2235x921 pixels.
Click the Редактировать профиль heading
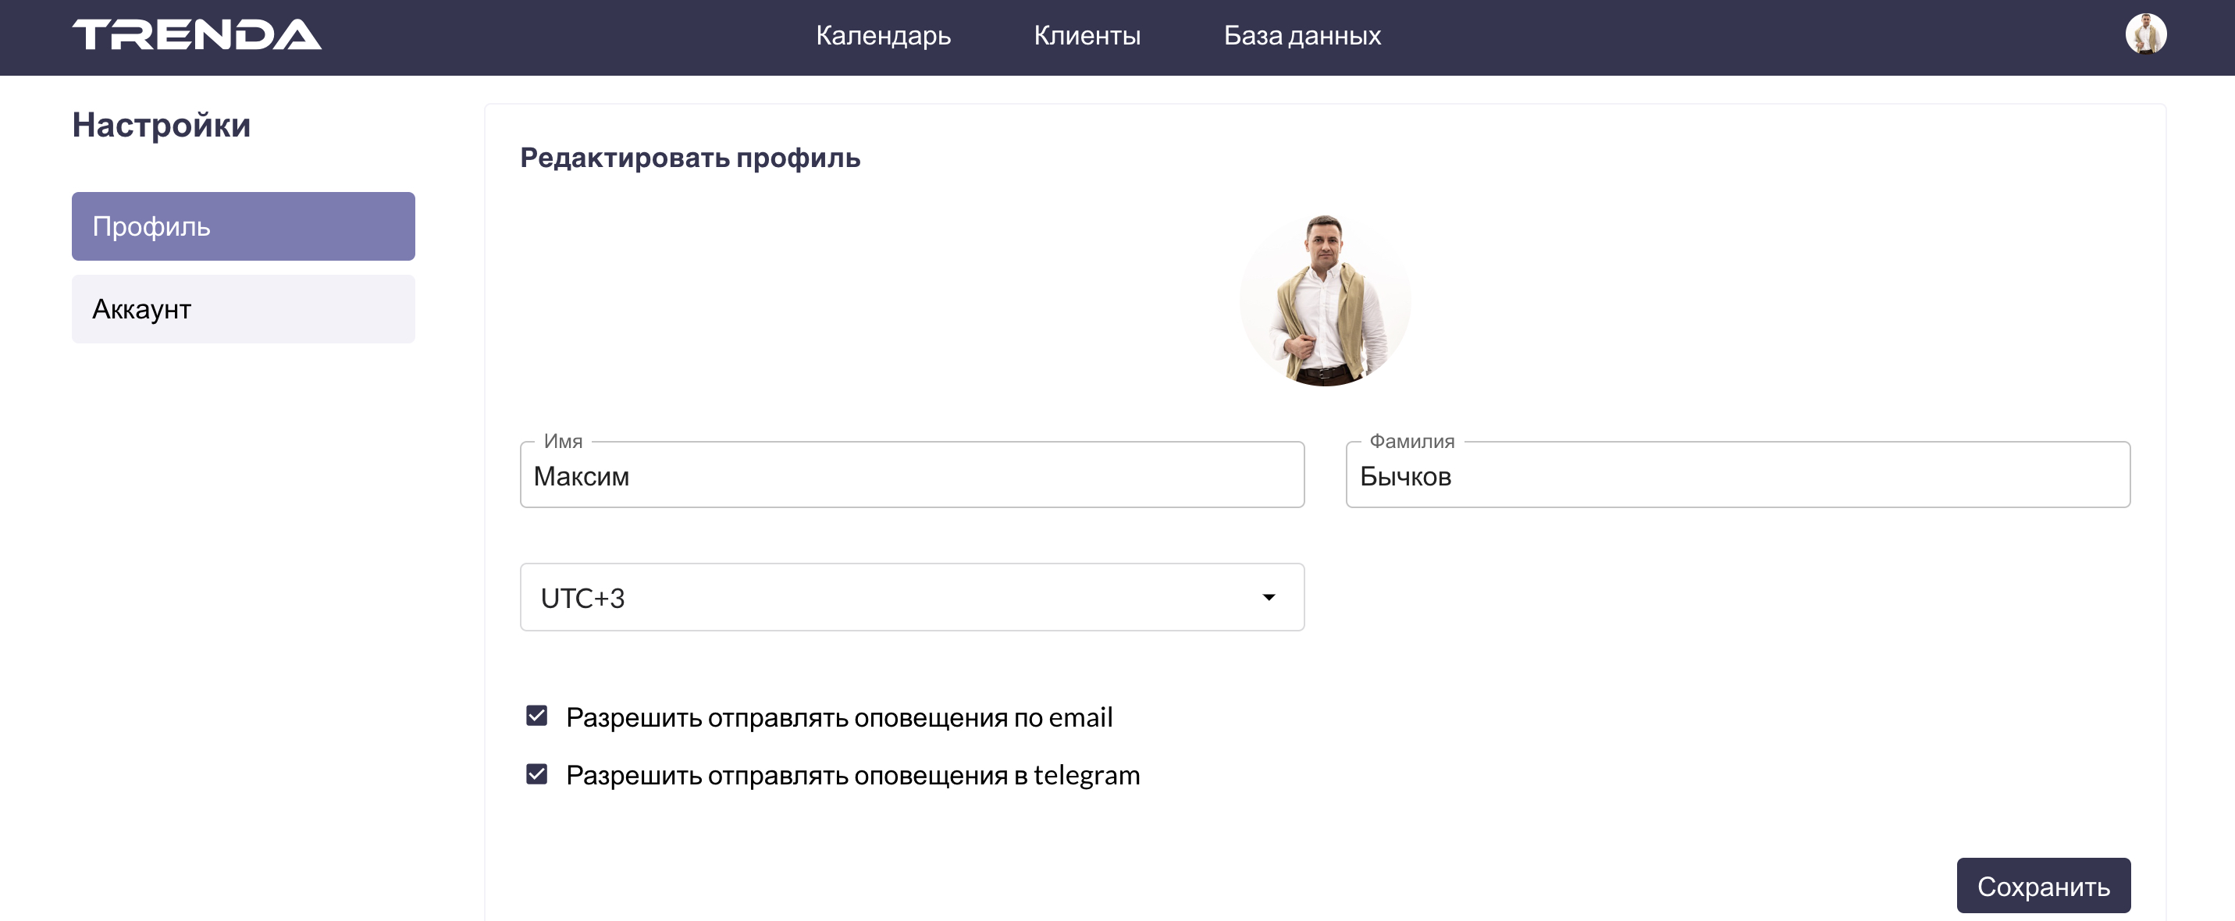pyautogui.click(x=690, y=158)
